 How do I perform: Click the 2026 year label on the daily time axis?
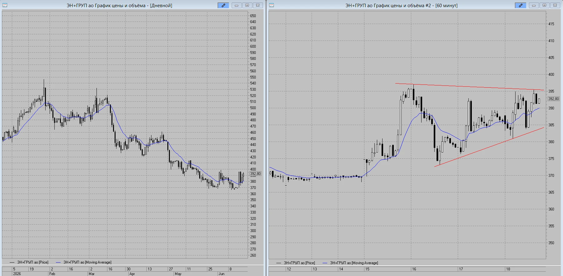[17, 274]
